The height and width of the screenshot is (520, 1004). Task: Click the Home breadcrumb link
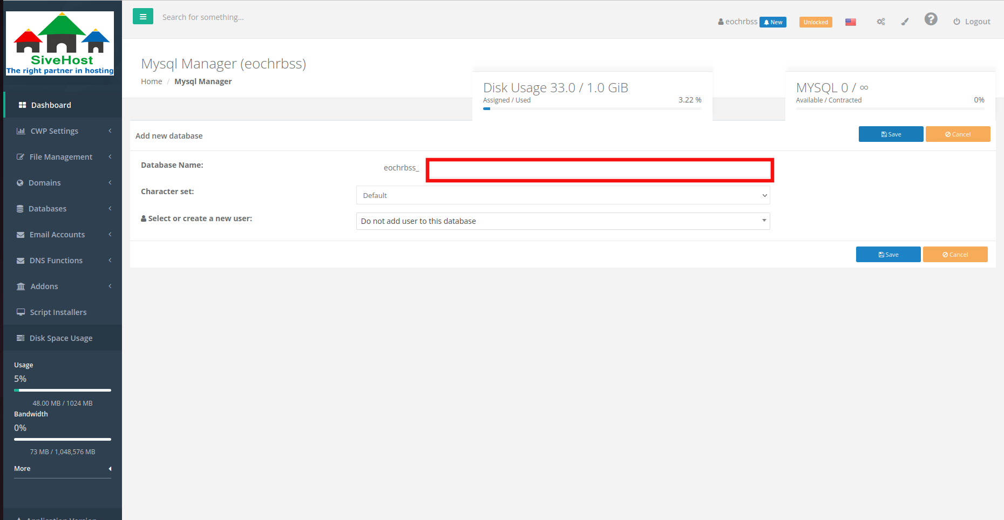pos(151,81)
